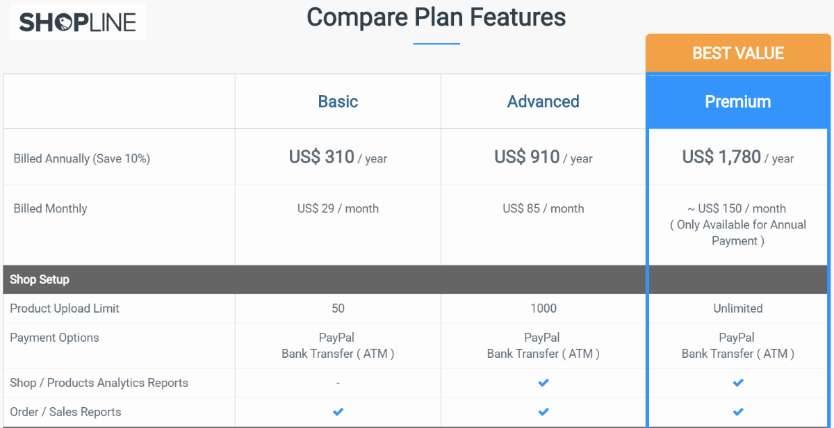
Task: Click Premium plan Order / Sales Reports checkmark
Action: (738, 412)
